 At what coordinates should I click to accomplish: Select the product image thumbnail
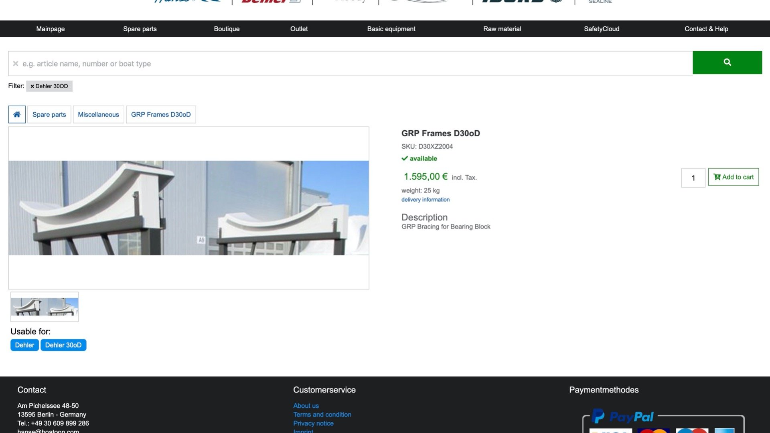[44, 307]
